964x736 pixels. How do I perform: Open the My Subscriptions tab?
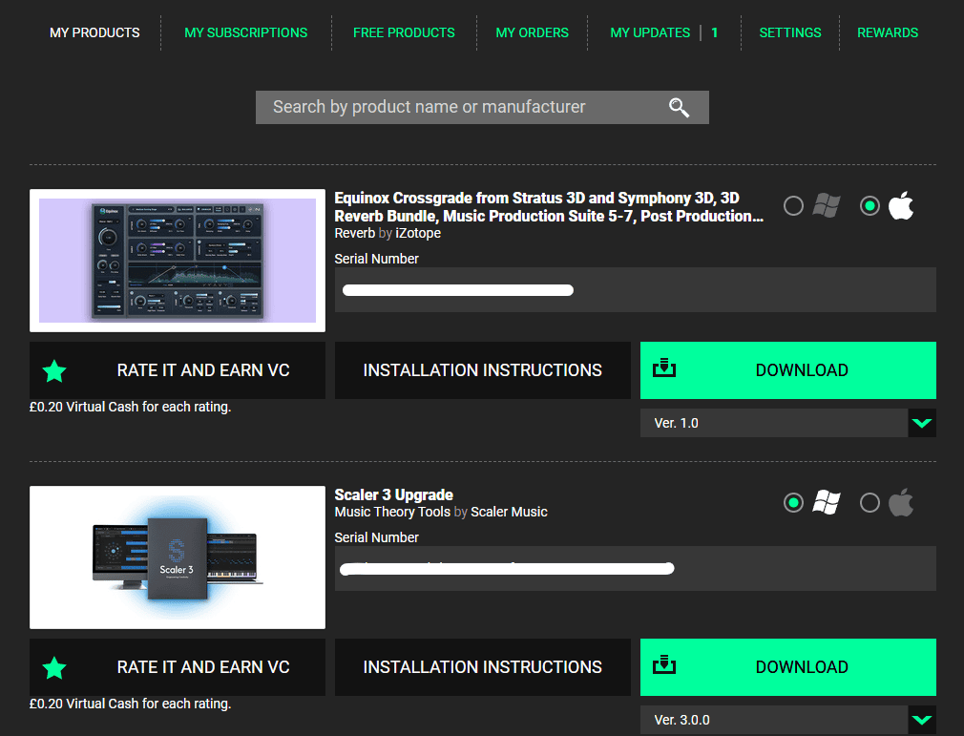[x=246, y=32]
